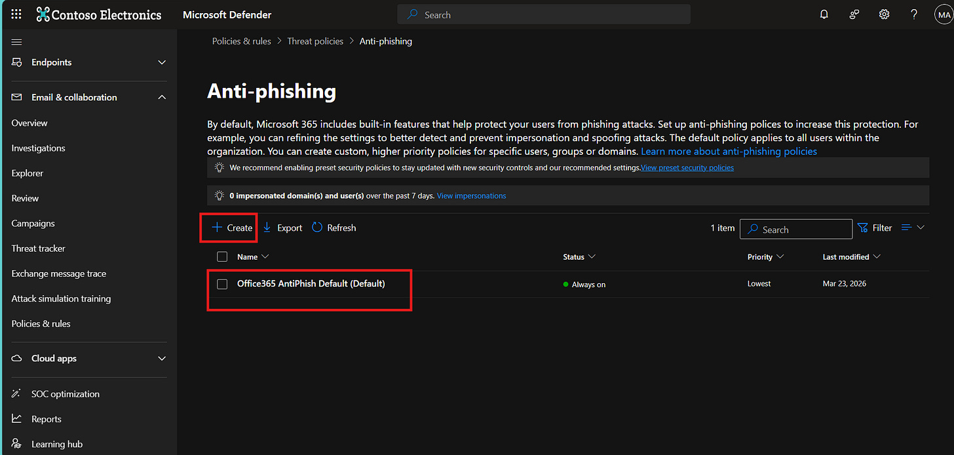
Task: Click the SOC optimization wand icon
Action: pos(17,394)
